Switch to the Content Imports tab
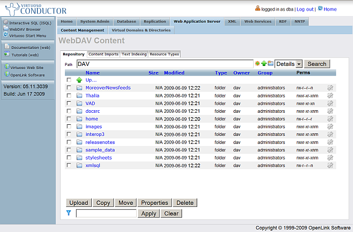The width and height of the screenshot is (353, 232). pyautogui.click(x=103, y=54)
